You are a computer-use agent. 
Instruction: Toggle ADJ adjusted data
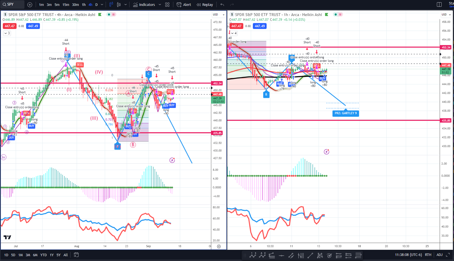point(439,255)
